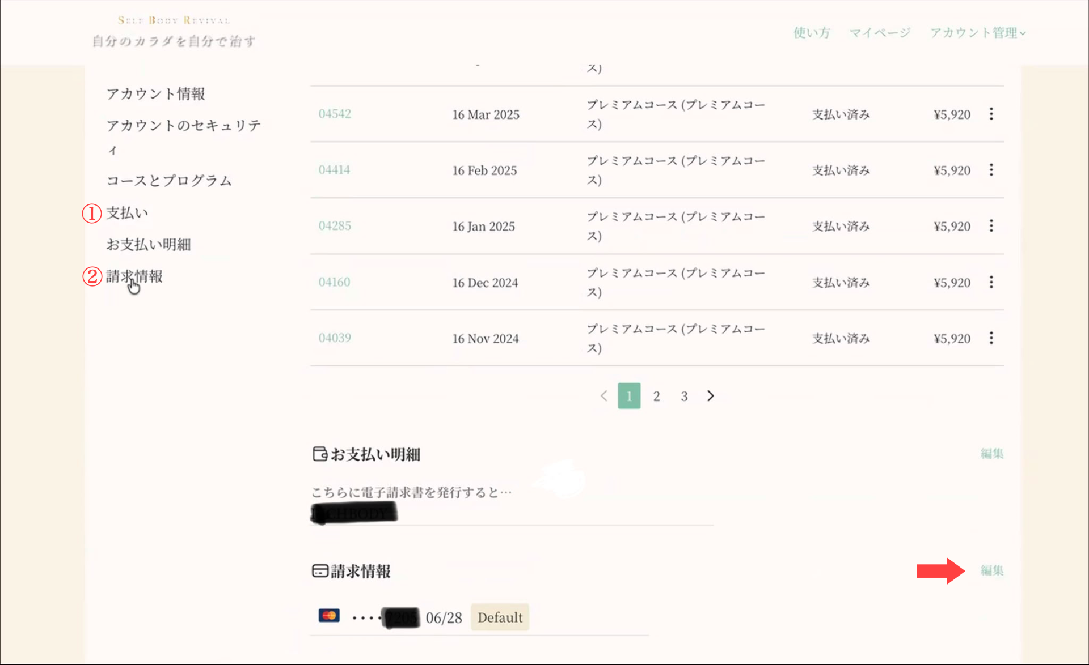Open the options menu for invoice 04039
Screen dimensions: 1089x665
pos(991,338)
